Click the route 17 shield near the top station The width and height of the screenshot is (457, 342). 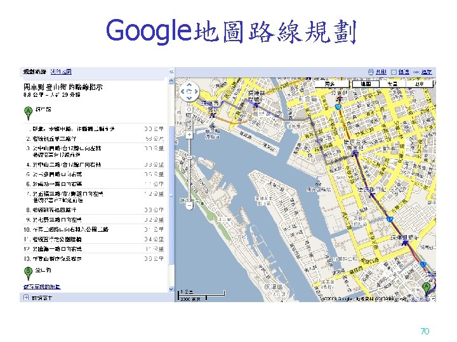point(338,107)
